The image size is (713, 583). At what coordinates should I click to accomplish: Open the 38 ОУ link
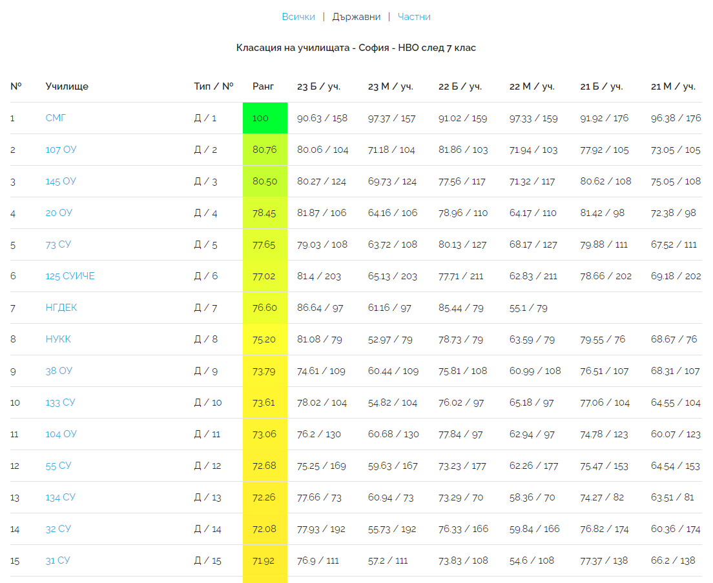tap(59, 371)
